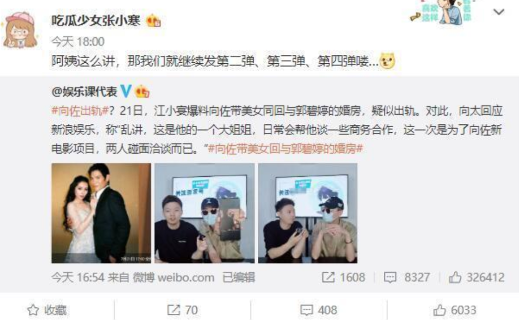Click the 收藏 favorite star button

click(47, 310)
